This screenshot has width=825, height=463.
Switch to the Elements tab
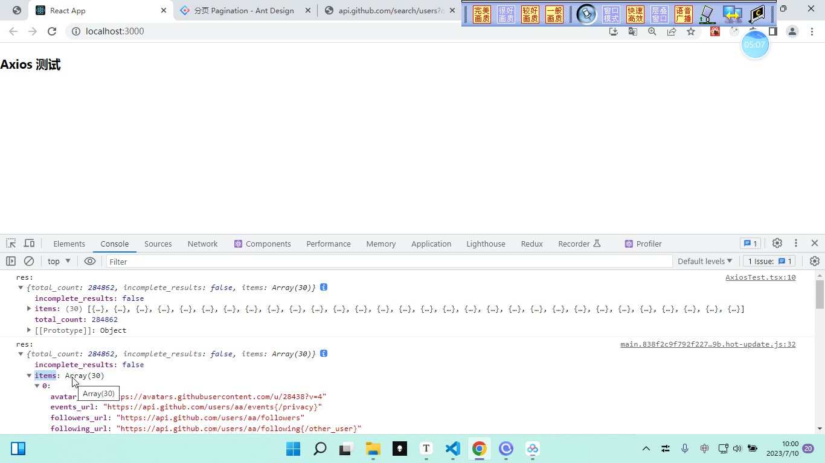(x=69, y=244)
